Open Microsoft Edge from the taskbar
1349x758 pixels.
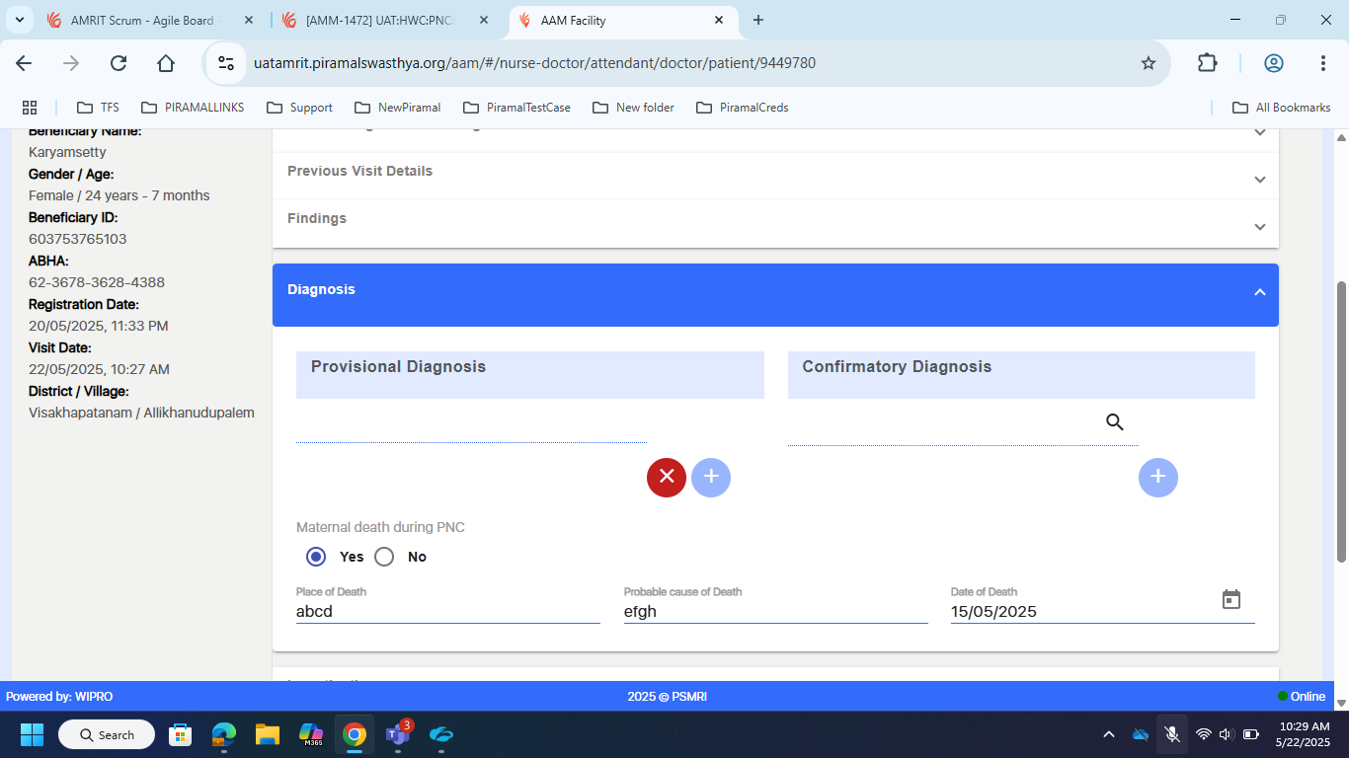click(224, 734)
